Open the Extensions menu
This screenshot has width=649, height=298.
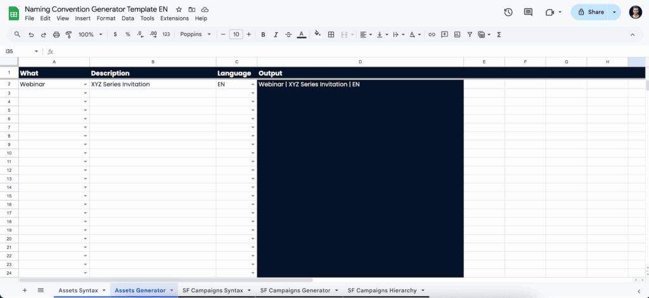pos(174,18)
